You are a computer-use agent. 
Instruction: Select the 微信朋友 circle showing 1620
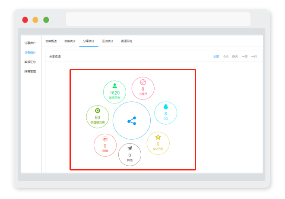114,92
